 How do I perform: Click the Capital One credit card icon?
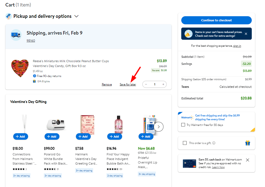point(189,163)
